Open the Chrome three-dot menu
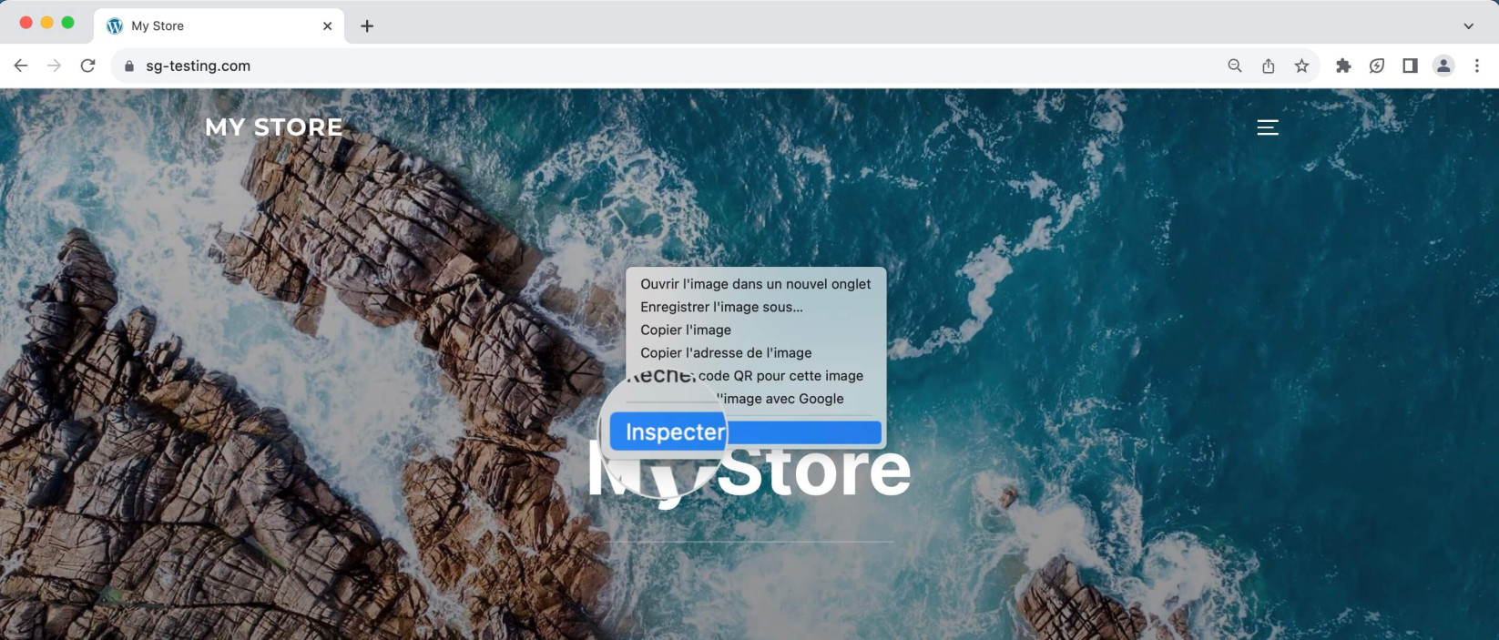The width and height of the screenshot is (1499, 640). (1477, 66)
